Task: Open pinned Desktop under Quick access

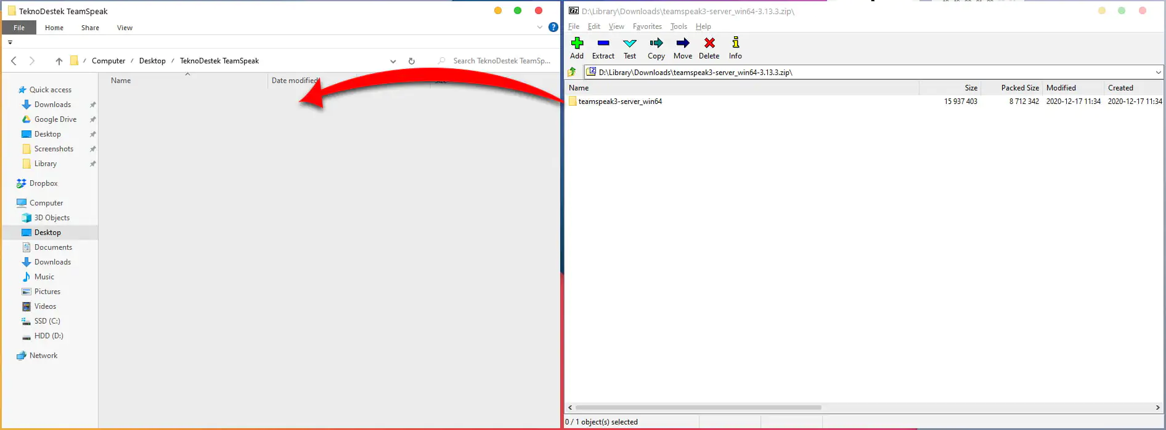Action: (47, 134)
